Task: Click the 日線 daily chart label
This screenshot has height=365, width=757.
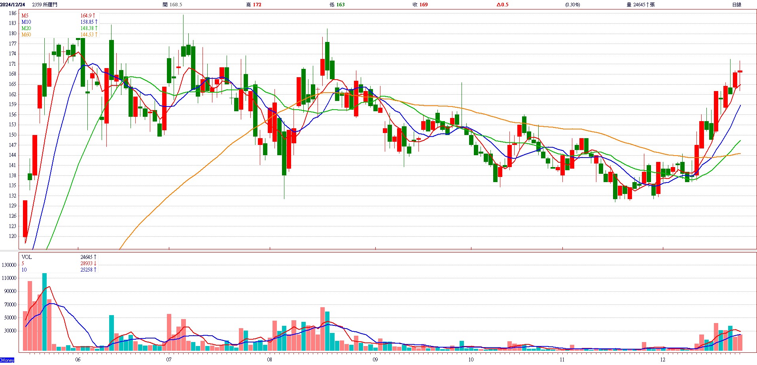Action: (736, 5)
